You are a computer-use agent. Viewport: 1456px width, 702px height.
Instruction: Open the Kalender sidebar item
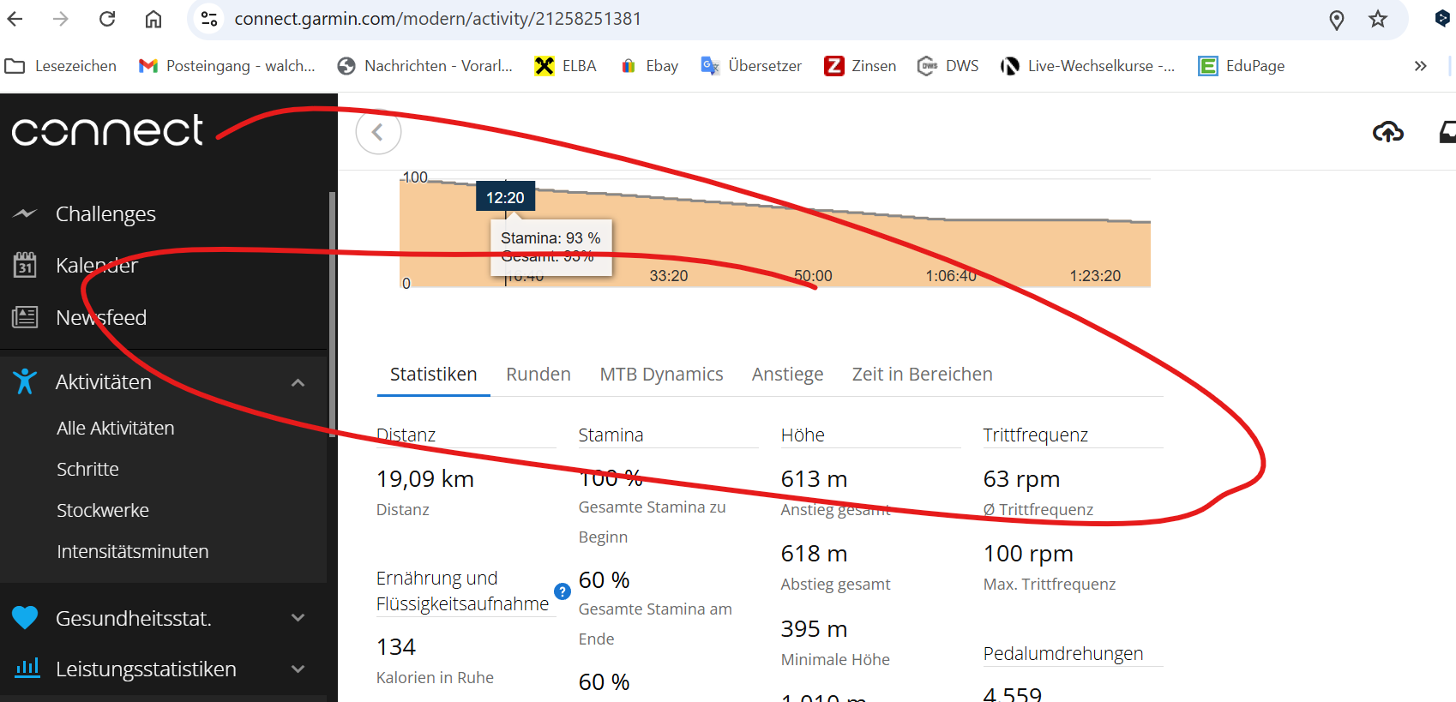(96, 266)
